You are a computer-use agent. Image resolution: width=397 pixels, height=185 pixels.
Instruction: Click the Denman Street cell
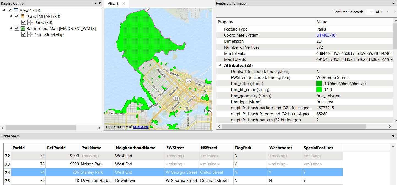(216, 181)
